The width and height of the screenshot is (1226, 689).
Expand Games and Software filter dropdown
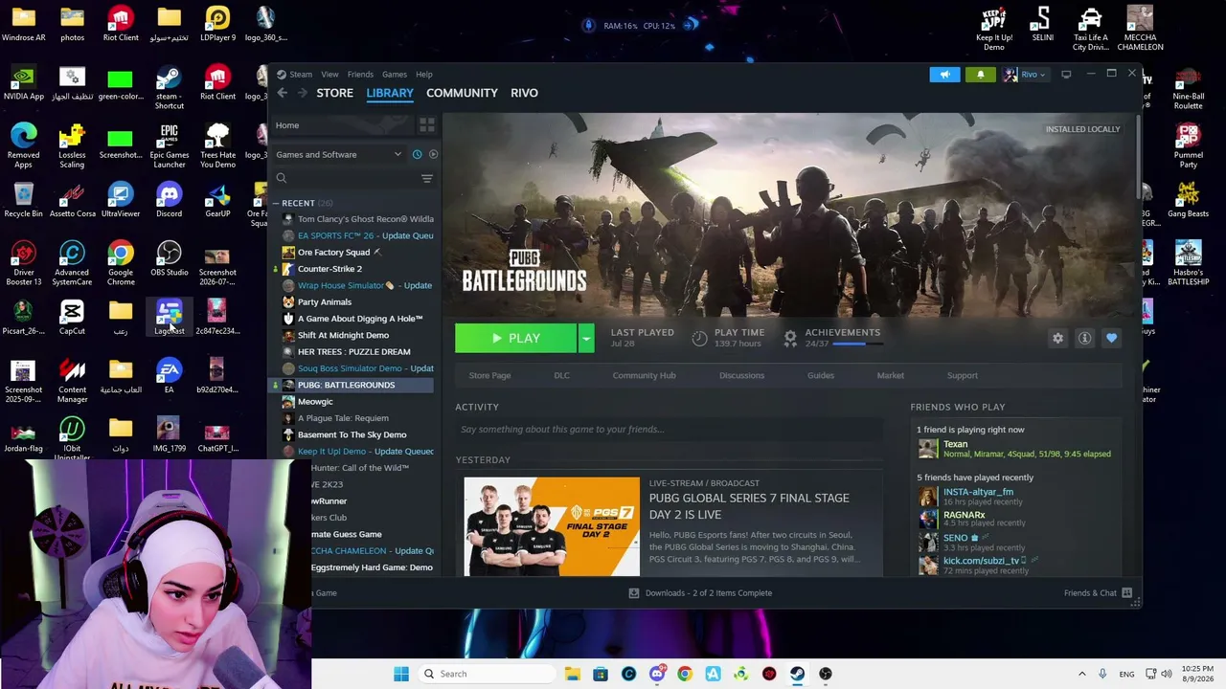coord(397,154)
